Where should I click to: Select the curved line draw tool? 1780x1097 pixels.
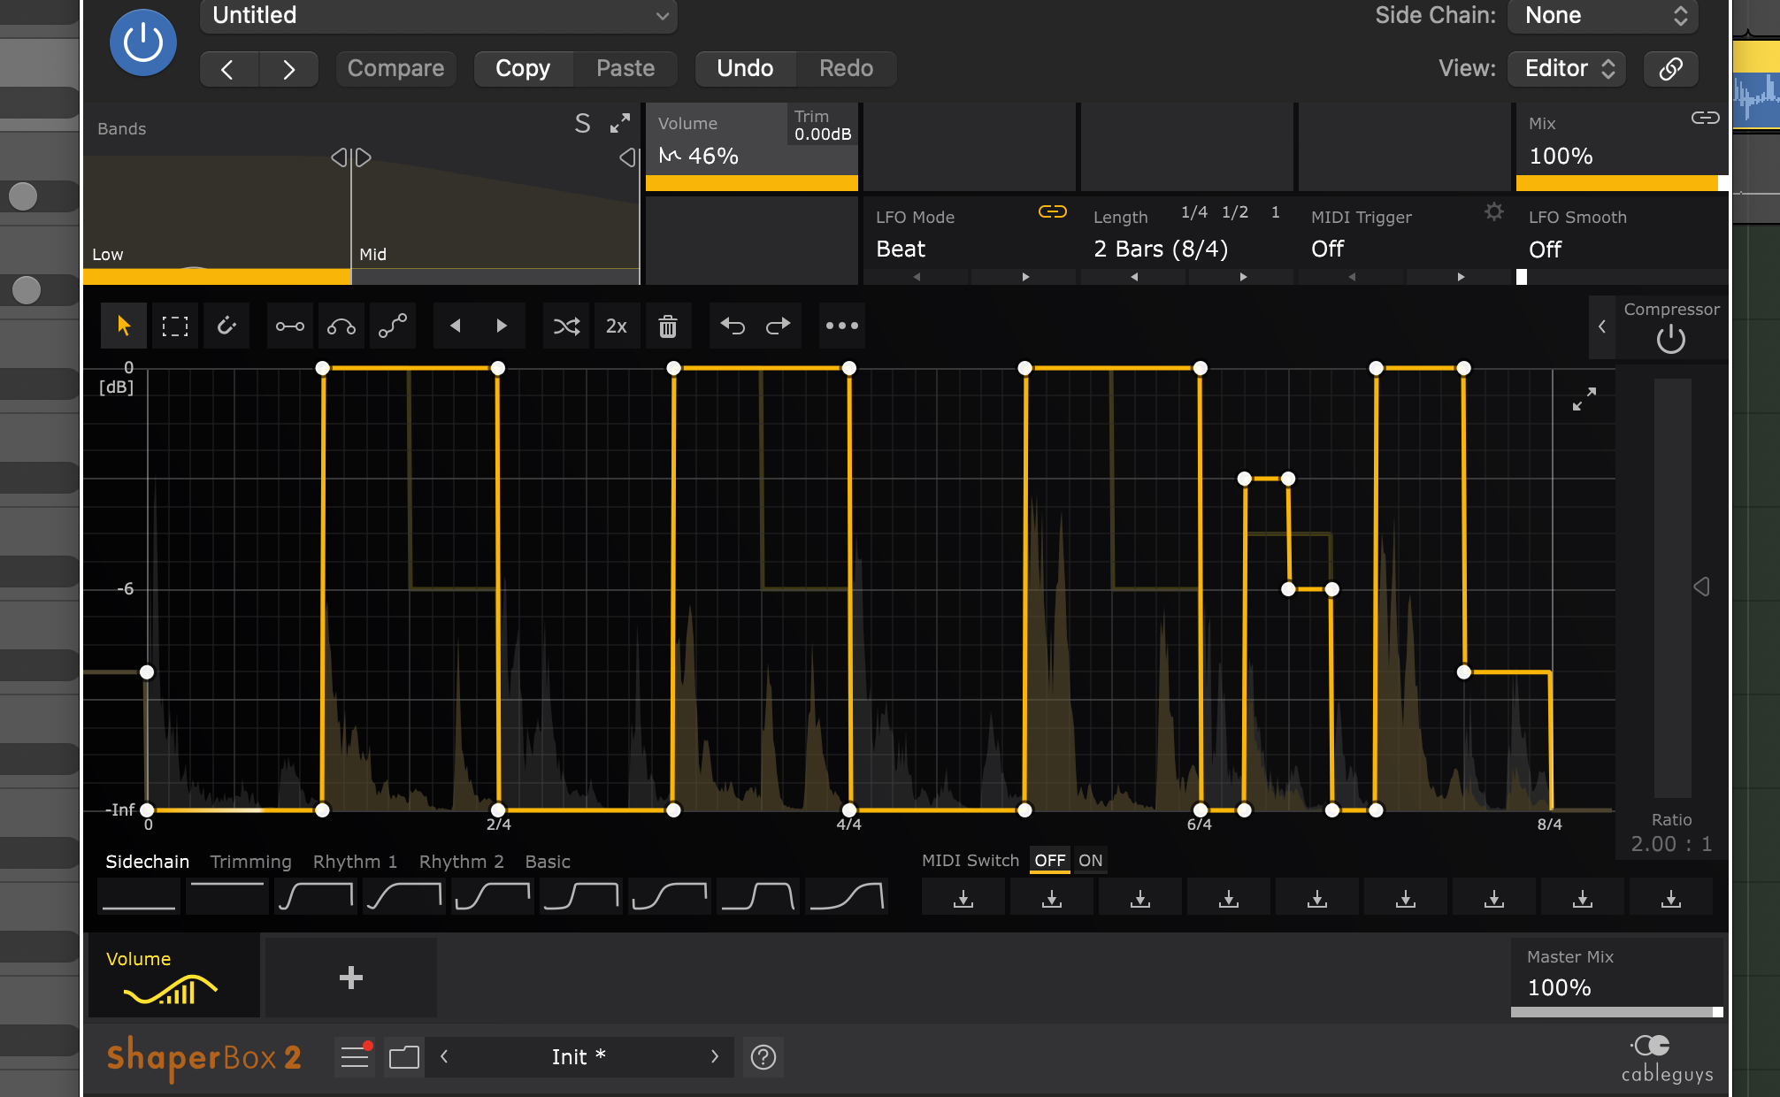[x=341, y=326]
